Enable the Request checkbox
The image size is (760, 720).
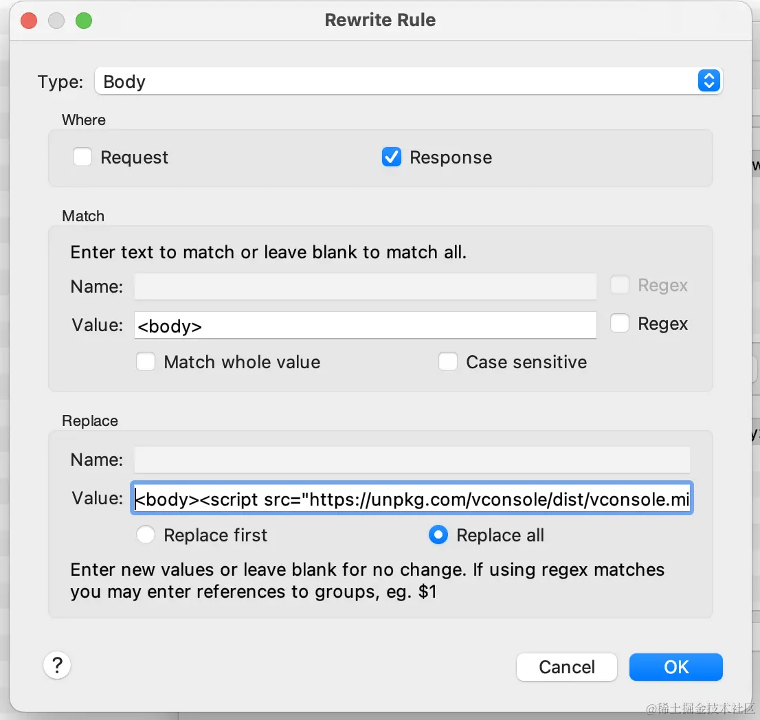(82, 157)
